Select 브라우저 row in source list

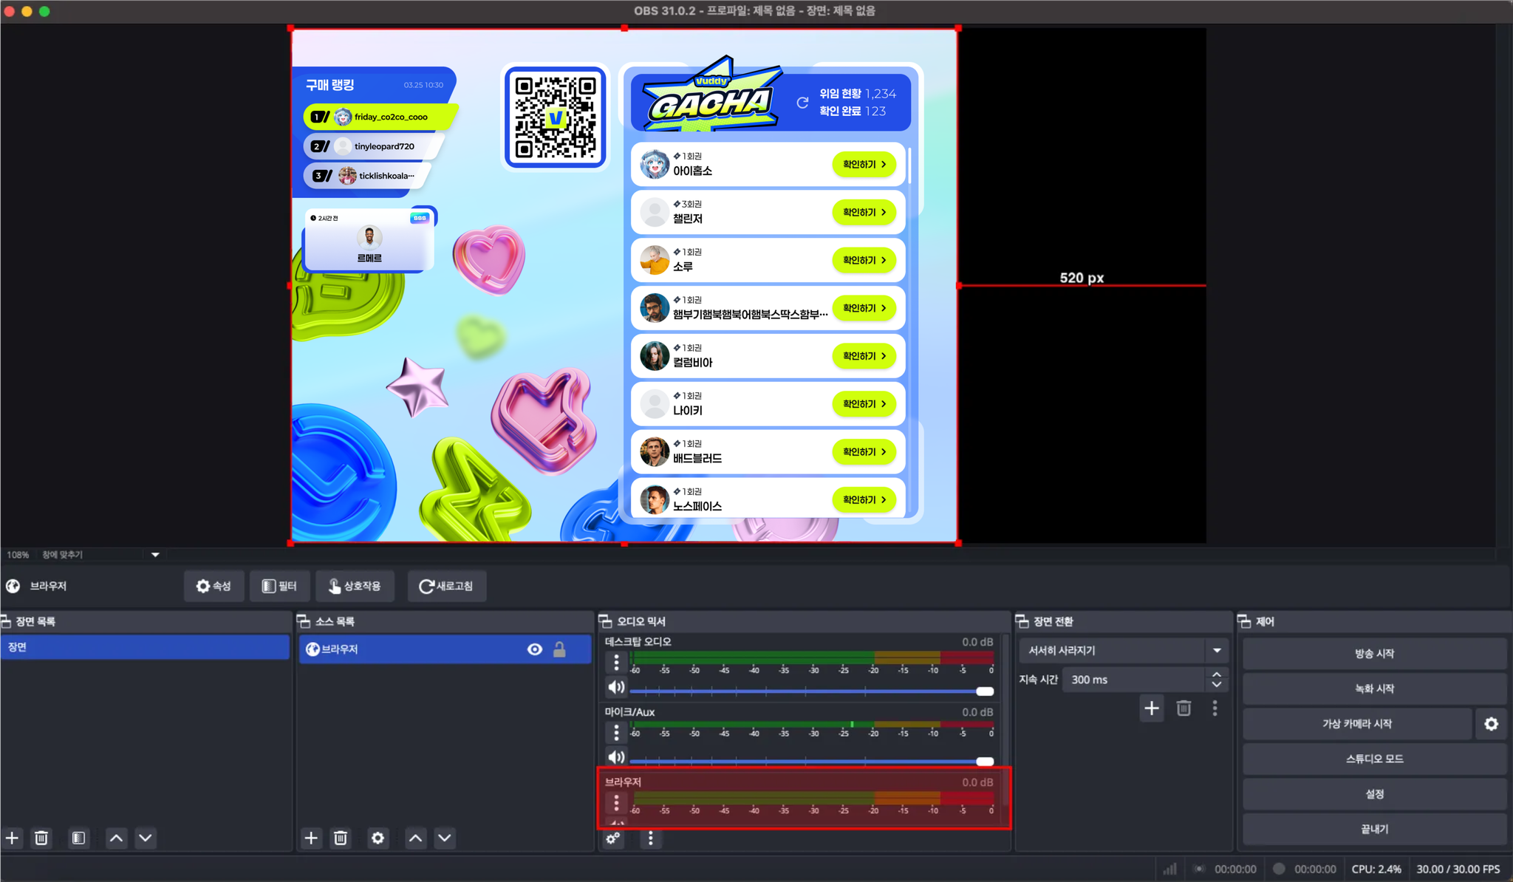coord(445,649)
